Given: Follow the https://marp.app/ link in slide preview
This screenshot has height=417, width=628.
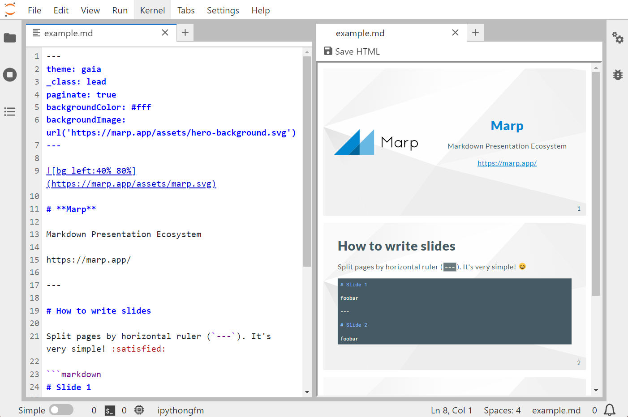Looking at the screenshot, I should coord(507,163).
